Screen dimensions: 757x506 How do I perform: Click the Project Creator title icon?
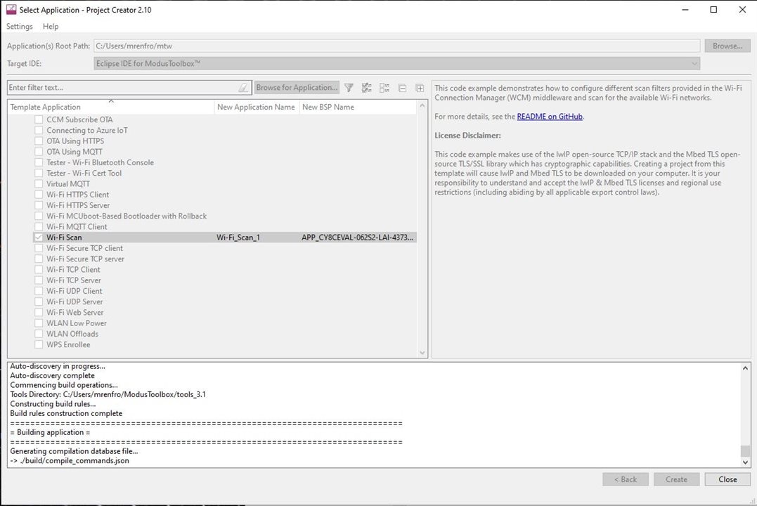11,10
